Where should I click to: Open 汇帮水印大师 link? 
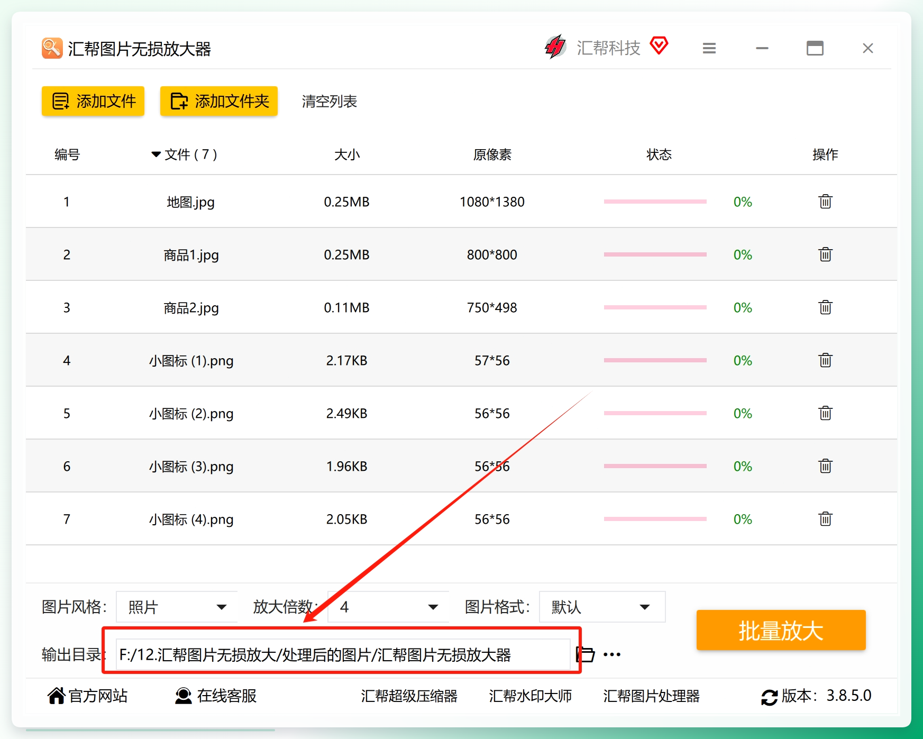(531, 696)
